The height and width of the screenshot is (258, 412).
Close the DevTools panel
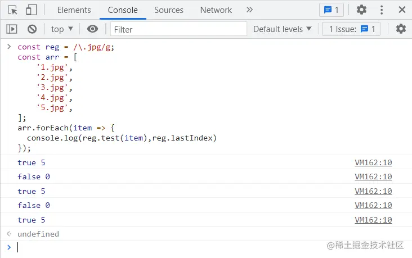(402, 10)
